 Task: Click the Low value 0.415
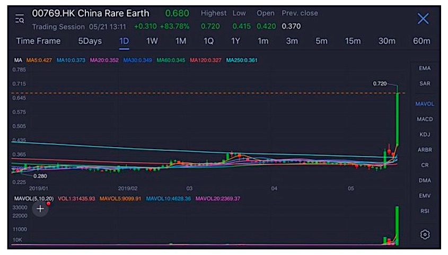tap(241, 26)
